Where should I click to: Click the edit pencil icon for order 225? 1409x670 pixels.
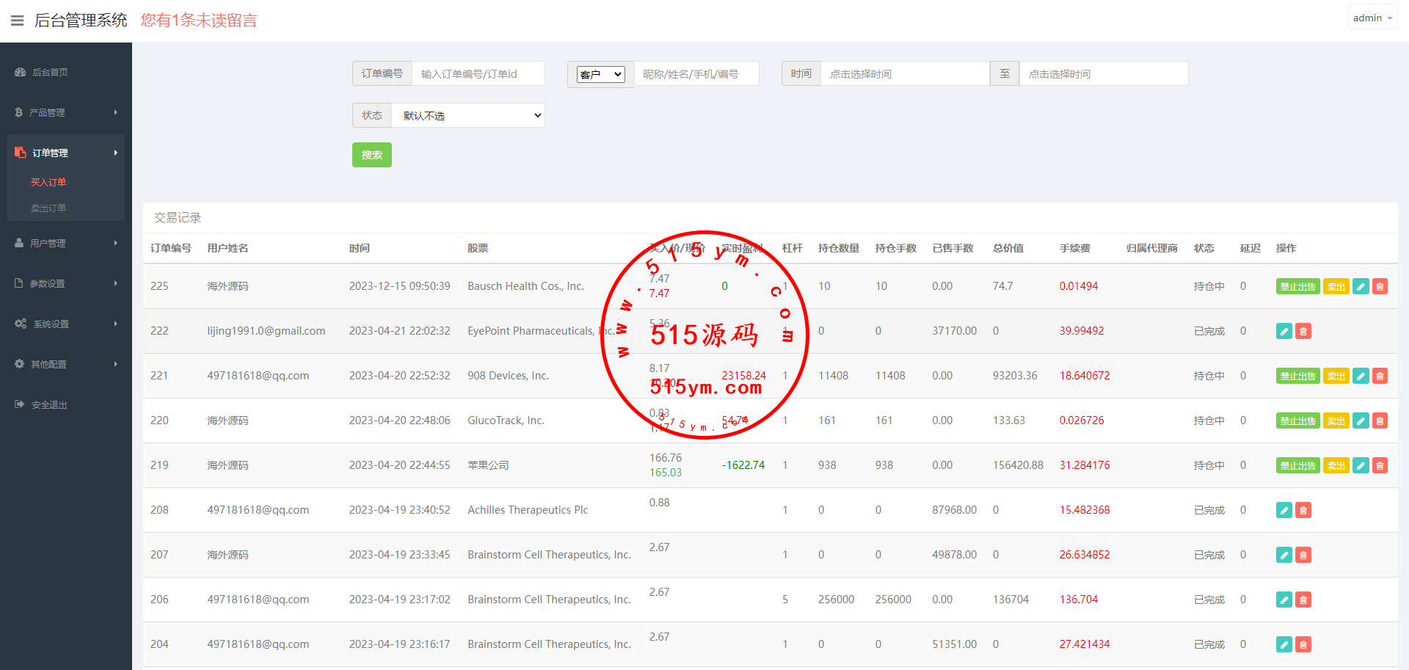(1361, 287)
